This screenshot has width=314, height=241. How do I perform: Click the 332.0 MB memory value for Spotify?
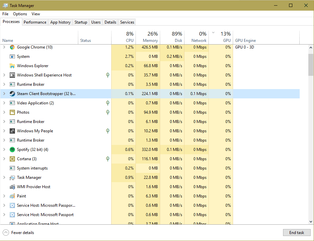150,150
